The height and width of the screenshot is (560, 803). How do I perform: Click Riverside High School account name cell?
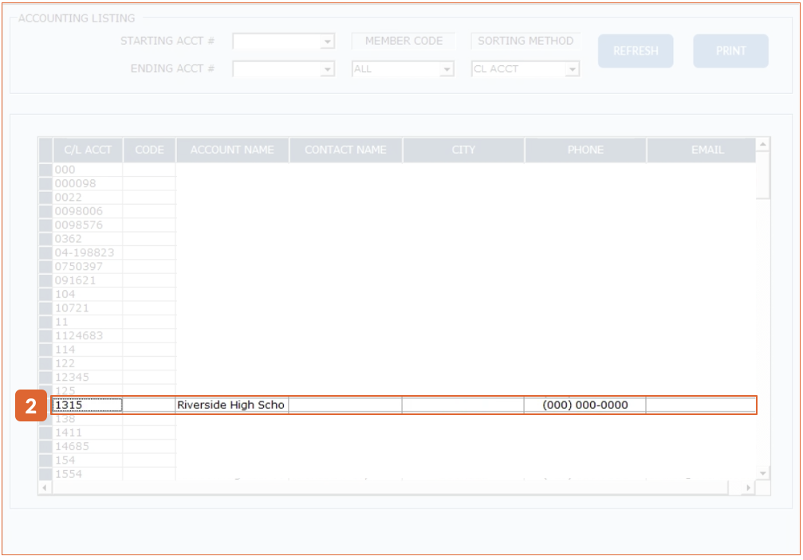231,405
